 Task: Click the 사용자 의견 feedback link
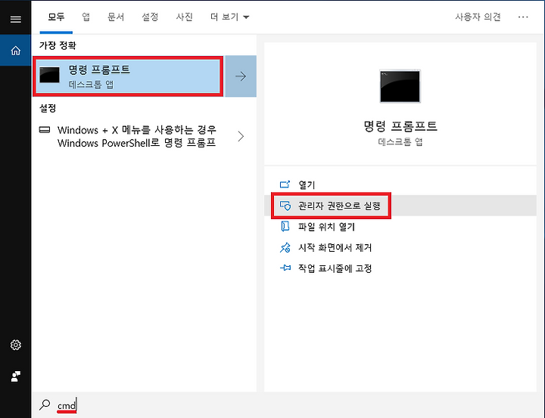click(x=478, y=17)
